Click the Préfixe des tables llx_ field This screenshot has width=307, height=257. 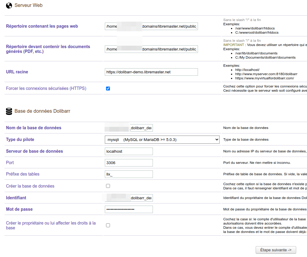[129, 174]
